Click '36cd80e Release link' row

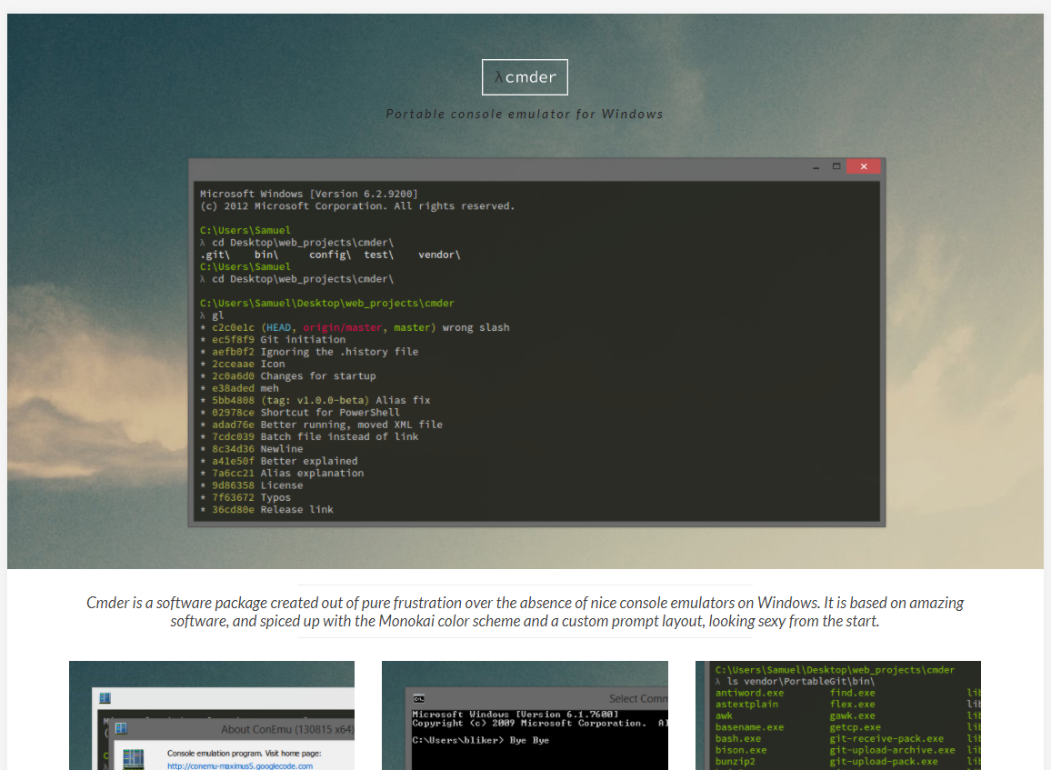(x=266, y=509)
